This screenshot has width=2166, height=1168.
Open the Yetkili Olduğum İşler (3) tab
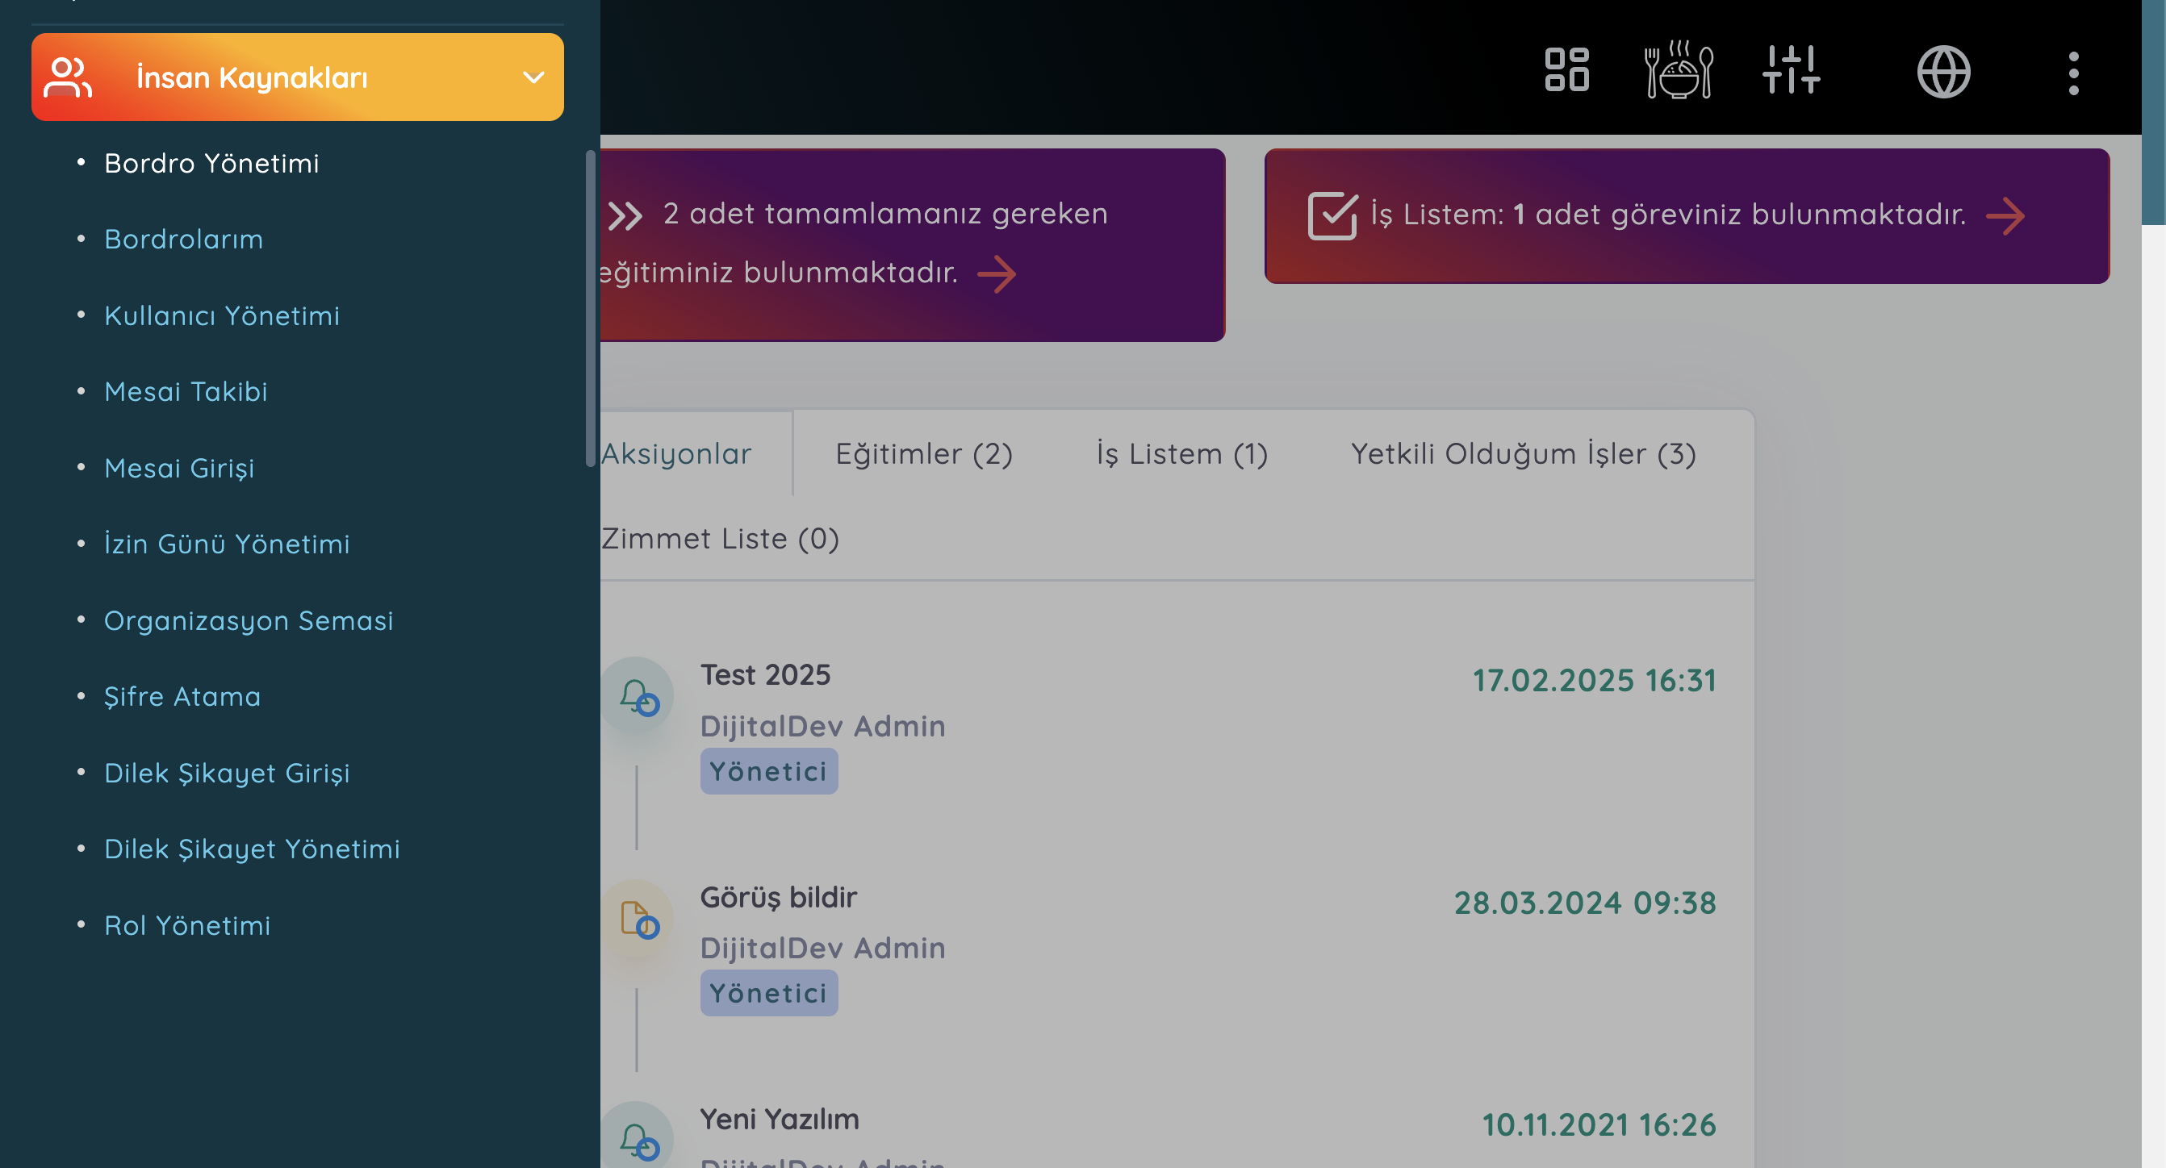(1523, 454)
